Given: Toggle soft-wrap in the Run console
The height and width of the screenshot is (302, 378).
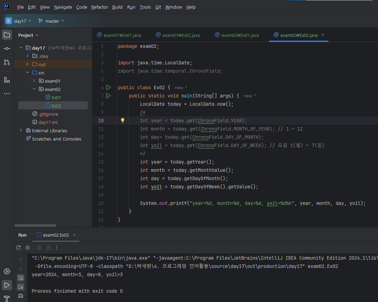Looking at the screenshot, I should pos(21,278).
